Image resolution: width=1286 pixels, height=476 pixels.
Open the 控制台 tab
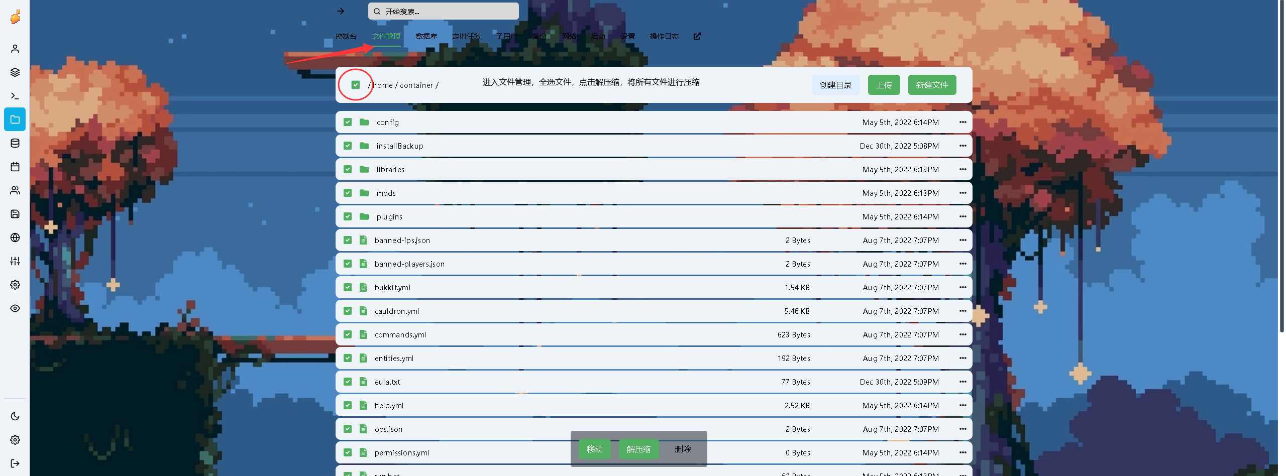[x=346, y=36]
